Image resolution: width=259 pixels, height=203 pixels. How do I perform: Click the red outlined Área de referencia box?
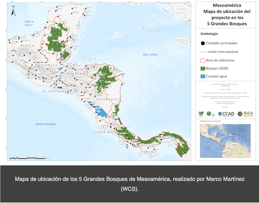203,61
